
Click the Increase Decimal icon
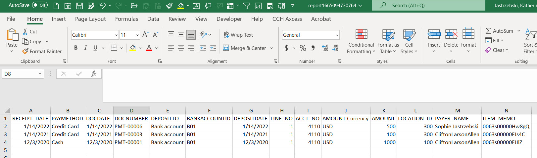[325, 48]
